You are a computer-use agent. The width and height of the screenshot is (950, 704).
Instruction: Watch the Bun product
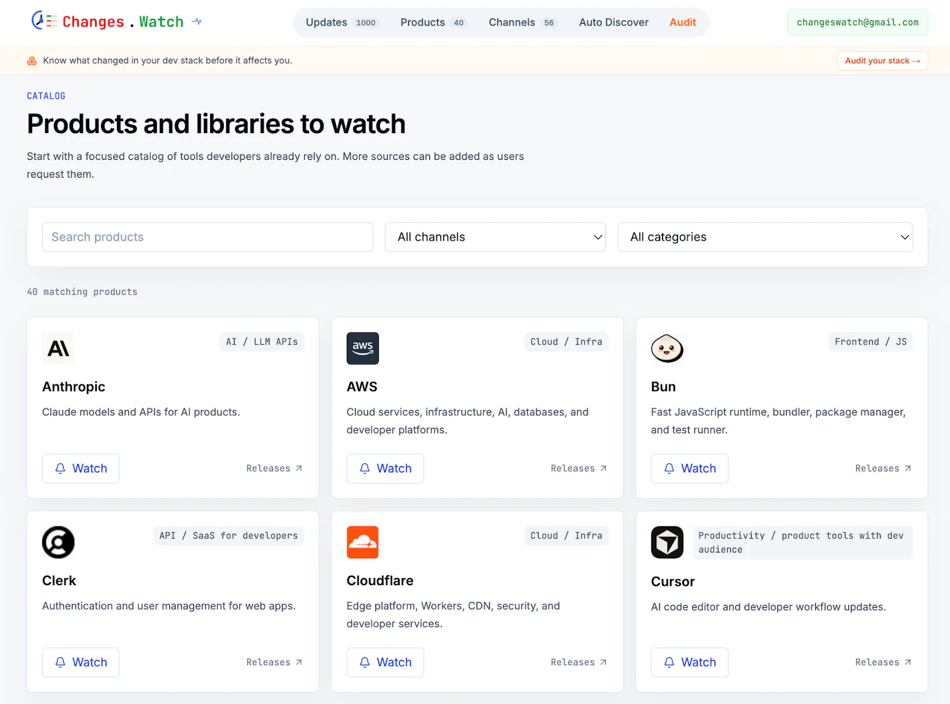[x=689, y=468]
